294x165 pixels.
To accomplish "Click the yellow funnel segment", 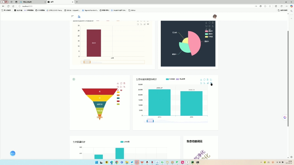I will click(100, 98).
